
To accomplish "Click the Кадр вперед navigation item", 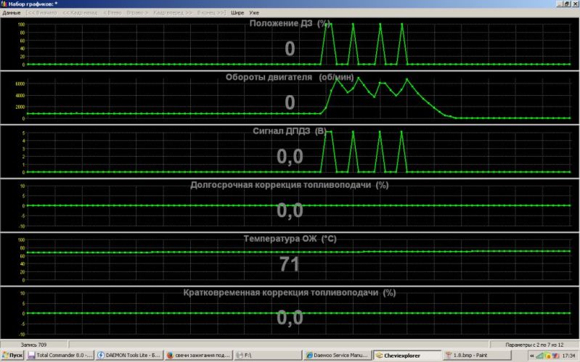I will pyautogui.click(x=173, y=13).
